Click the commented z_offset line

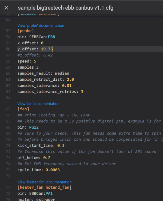pyautogui.click(x=35, y=55)
